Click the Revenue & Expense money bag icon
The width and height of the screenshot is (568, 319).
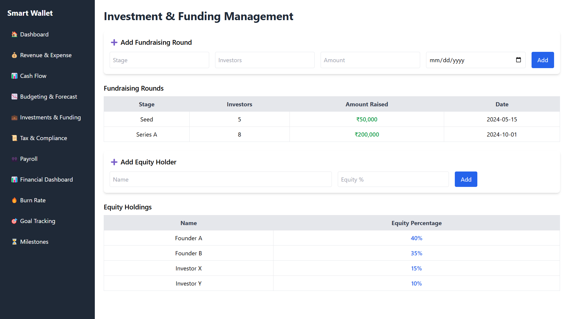click(14, 55)
